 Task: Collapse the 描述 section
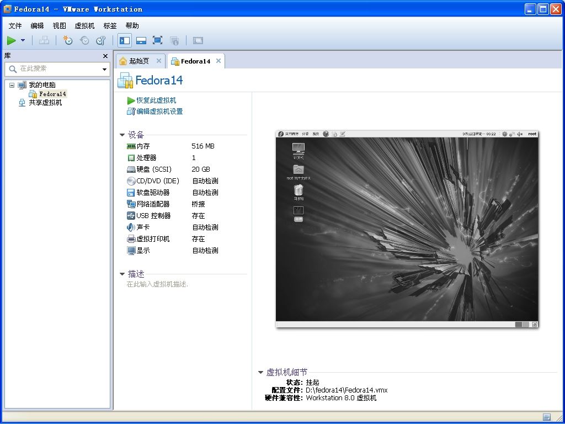click(x=122, y=274)
